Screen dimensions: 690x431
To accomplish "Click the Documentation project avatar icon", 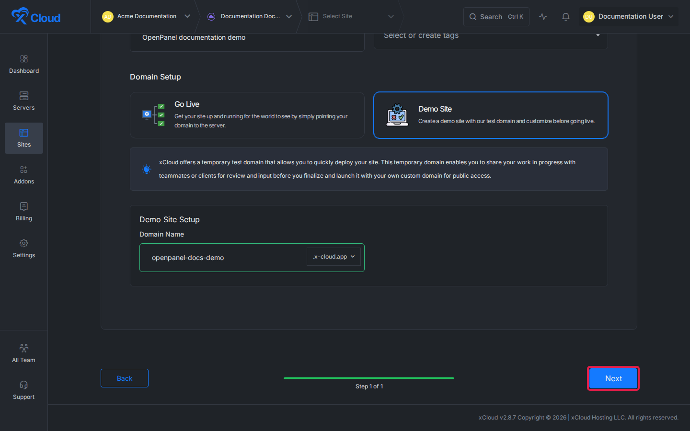I will click(x=211, y=17).
